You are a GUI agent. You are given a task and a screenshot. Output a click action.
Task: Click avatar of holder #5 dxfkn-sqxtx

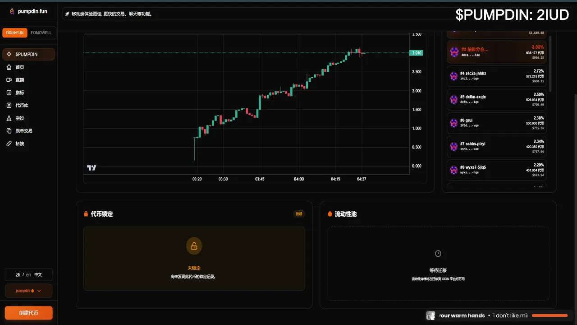(x=454, y=99)
